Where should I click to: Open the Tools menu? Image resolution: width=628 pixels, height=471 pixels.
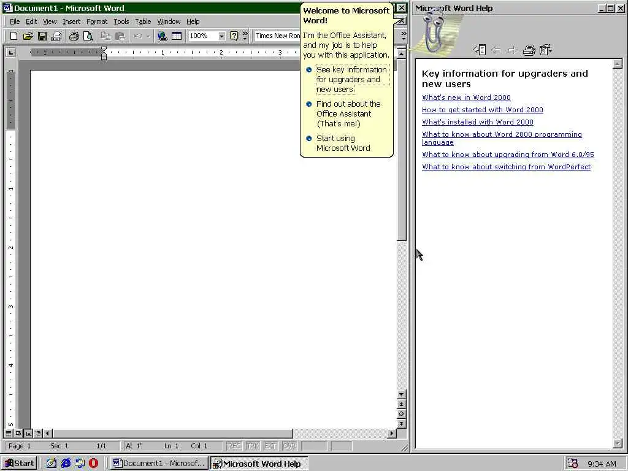121,21
